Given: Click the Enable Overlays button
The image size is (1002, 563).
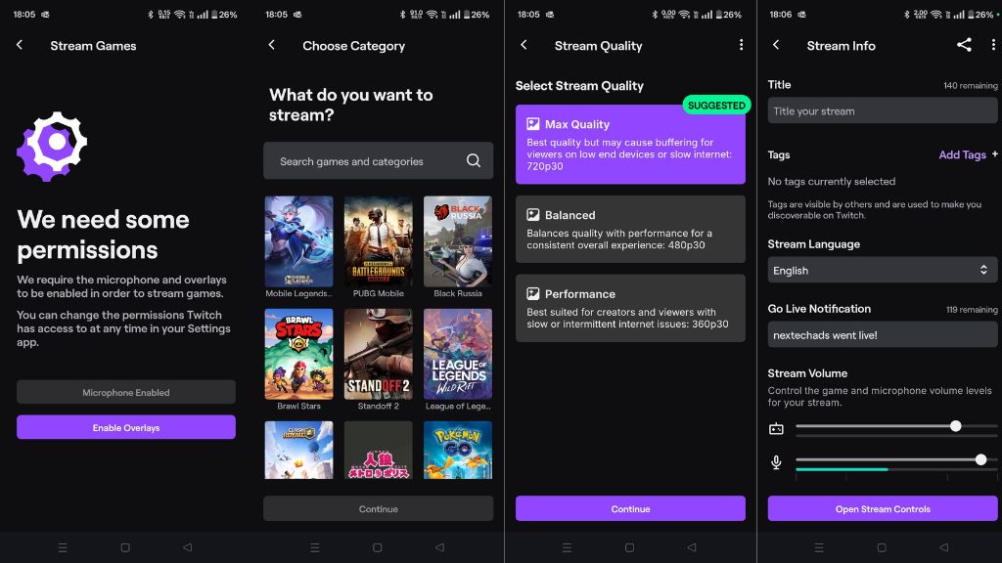Looking at the screenshot, I should [126, 427].
